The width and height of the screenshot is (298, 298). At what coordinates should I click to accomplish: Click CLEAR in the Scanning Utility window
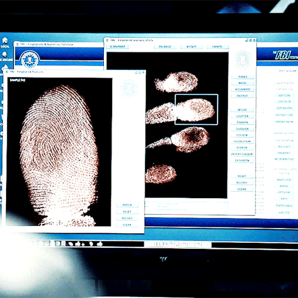tap(242, 189)
